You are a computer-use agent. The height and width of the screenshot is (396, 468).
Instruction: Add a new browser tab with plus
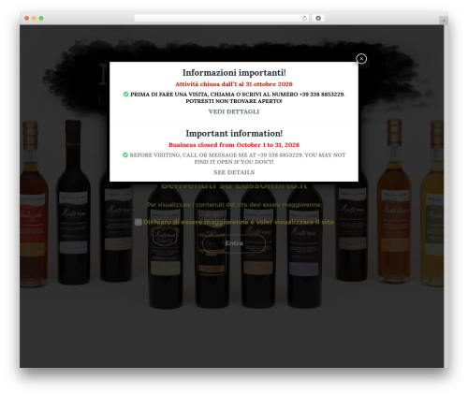click(x=444, y=21)
